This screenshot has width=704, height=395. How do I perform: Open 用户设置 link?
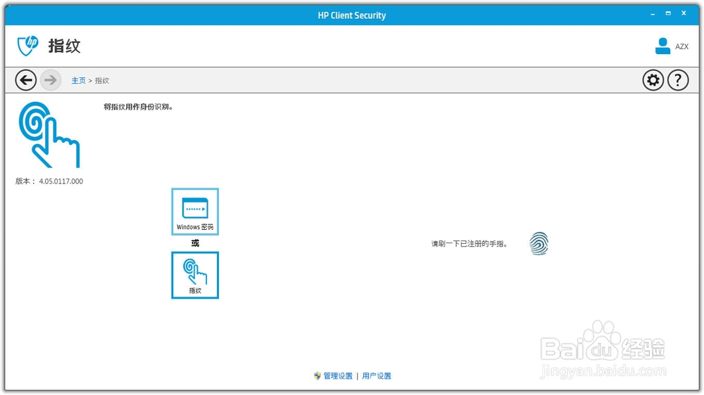(376, 376)
